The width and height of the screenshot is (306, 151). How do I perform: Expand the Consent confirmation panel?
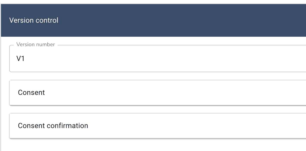click(x=154, y=126)
